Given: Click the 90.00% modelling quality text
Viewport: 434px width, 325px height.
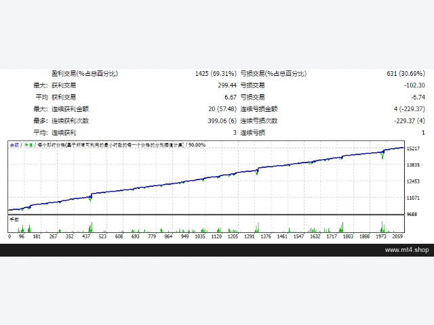Looking at the screenshot, I should (x=197, y=145).
